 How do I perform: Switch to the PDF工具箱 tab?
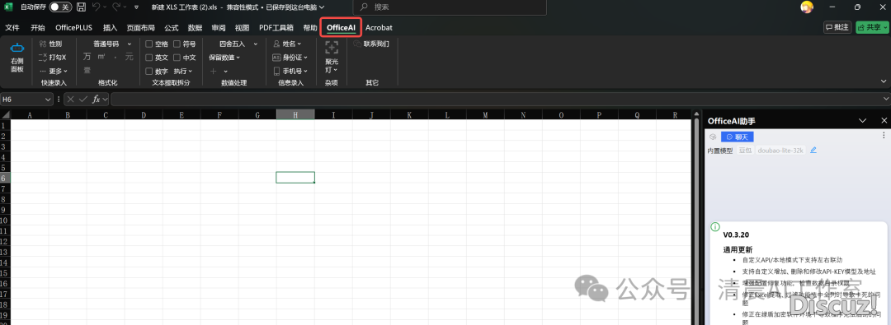[276, 28]
